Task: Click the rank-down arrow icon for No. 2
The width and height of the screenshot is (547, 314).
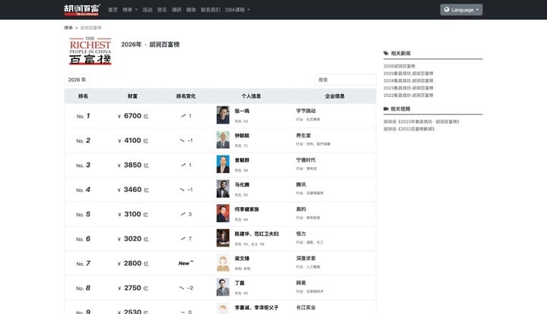Action: click(182, 140)
